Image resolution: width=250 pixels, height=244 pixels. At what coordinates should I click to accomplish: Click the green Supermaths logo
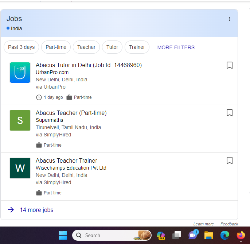pyautogui.click(x=20, y=120)
